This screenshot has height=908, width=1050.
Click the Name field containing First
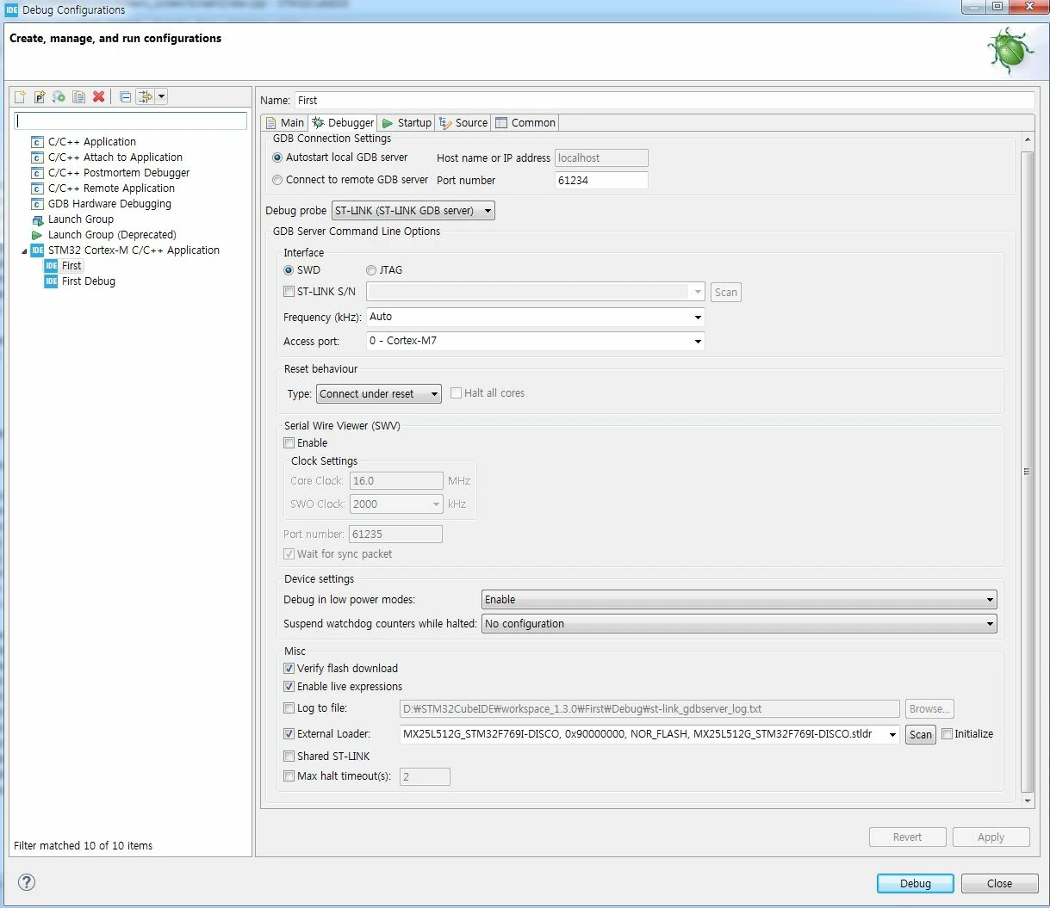pos(664,100)
